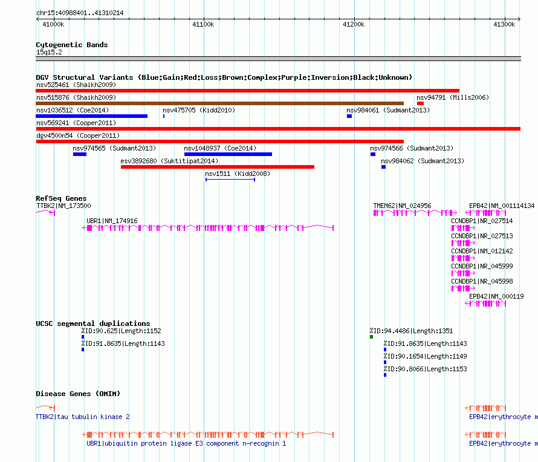
Task: Click the nsv1036512 (Coe2014) label
Action: pyautogui.click(x=73, y=110)
